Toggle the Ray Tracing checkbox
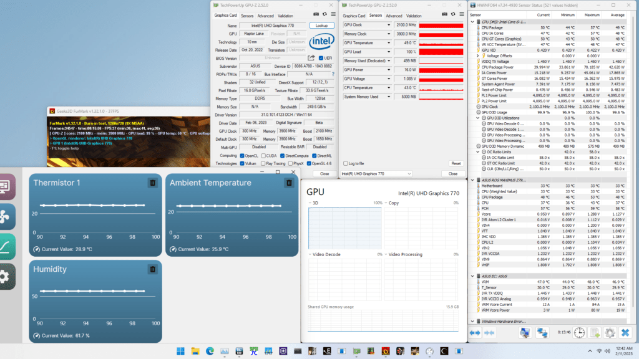 click(x=263, y=164)
